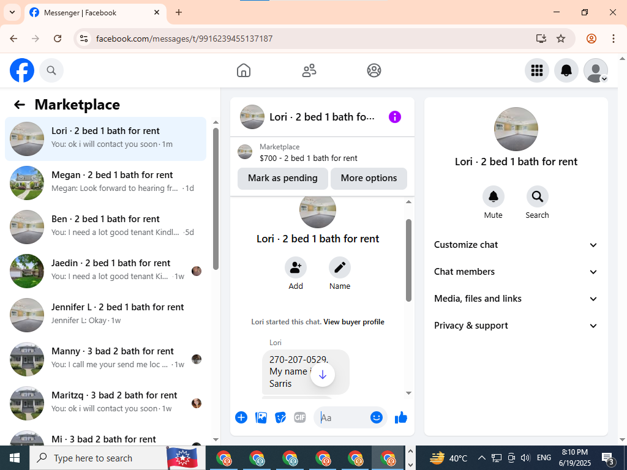Click the browser address bar URL
Viewport: 627px width, 470px height.
pyautogui.click(x=184, y=39)
